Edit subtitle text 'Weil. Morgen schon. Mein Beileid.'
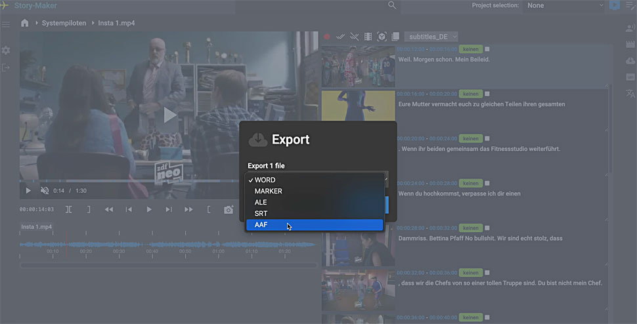Image resolution: width=637 pixels, height=324 pixels. pyautogui.click(x=444, y=59)
